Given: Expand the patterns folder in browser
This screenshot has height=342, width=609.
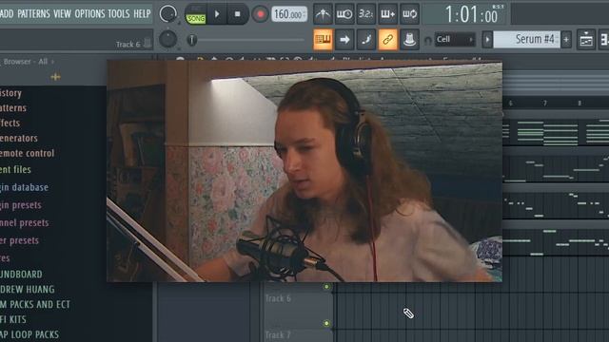Looking at the screenshot, I should click(x=13, y=107).
